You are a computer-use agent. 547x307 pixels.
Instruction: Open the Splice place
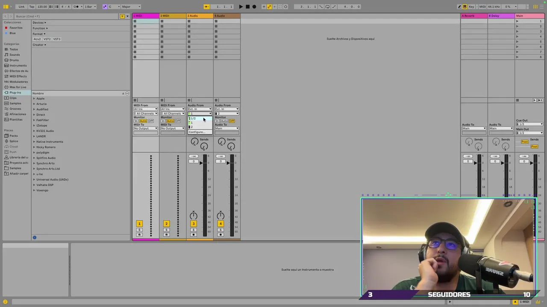14,141
